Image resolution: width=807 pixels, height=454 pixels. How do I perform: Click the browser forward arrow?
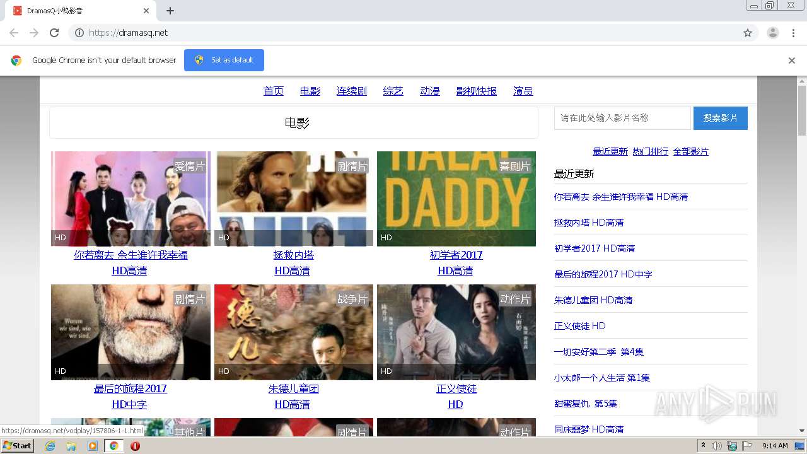[x=34, y=33]
